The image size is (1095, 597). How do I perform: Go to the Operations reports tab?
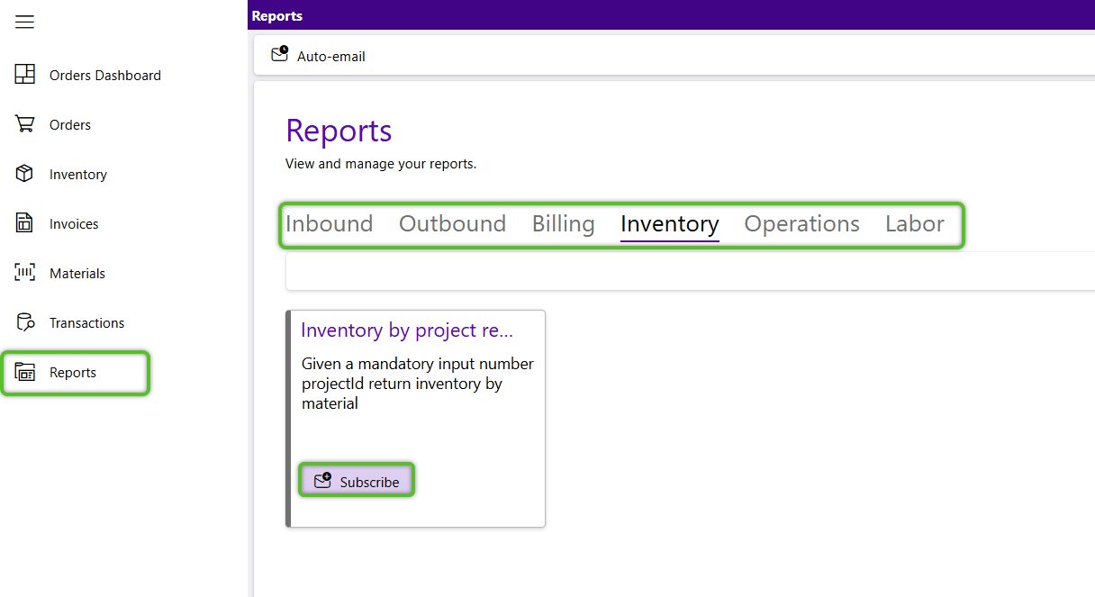tap(801, 224)
